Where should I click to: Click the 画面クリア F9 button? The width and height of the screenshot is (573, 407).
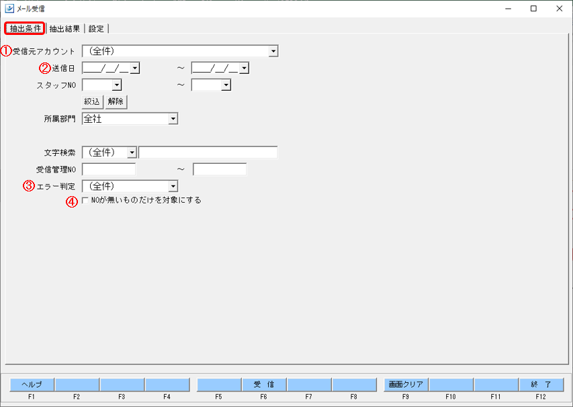406,384
